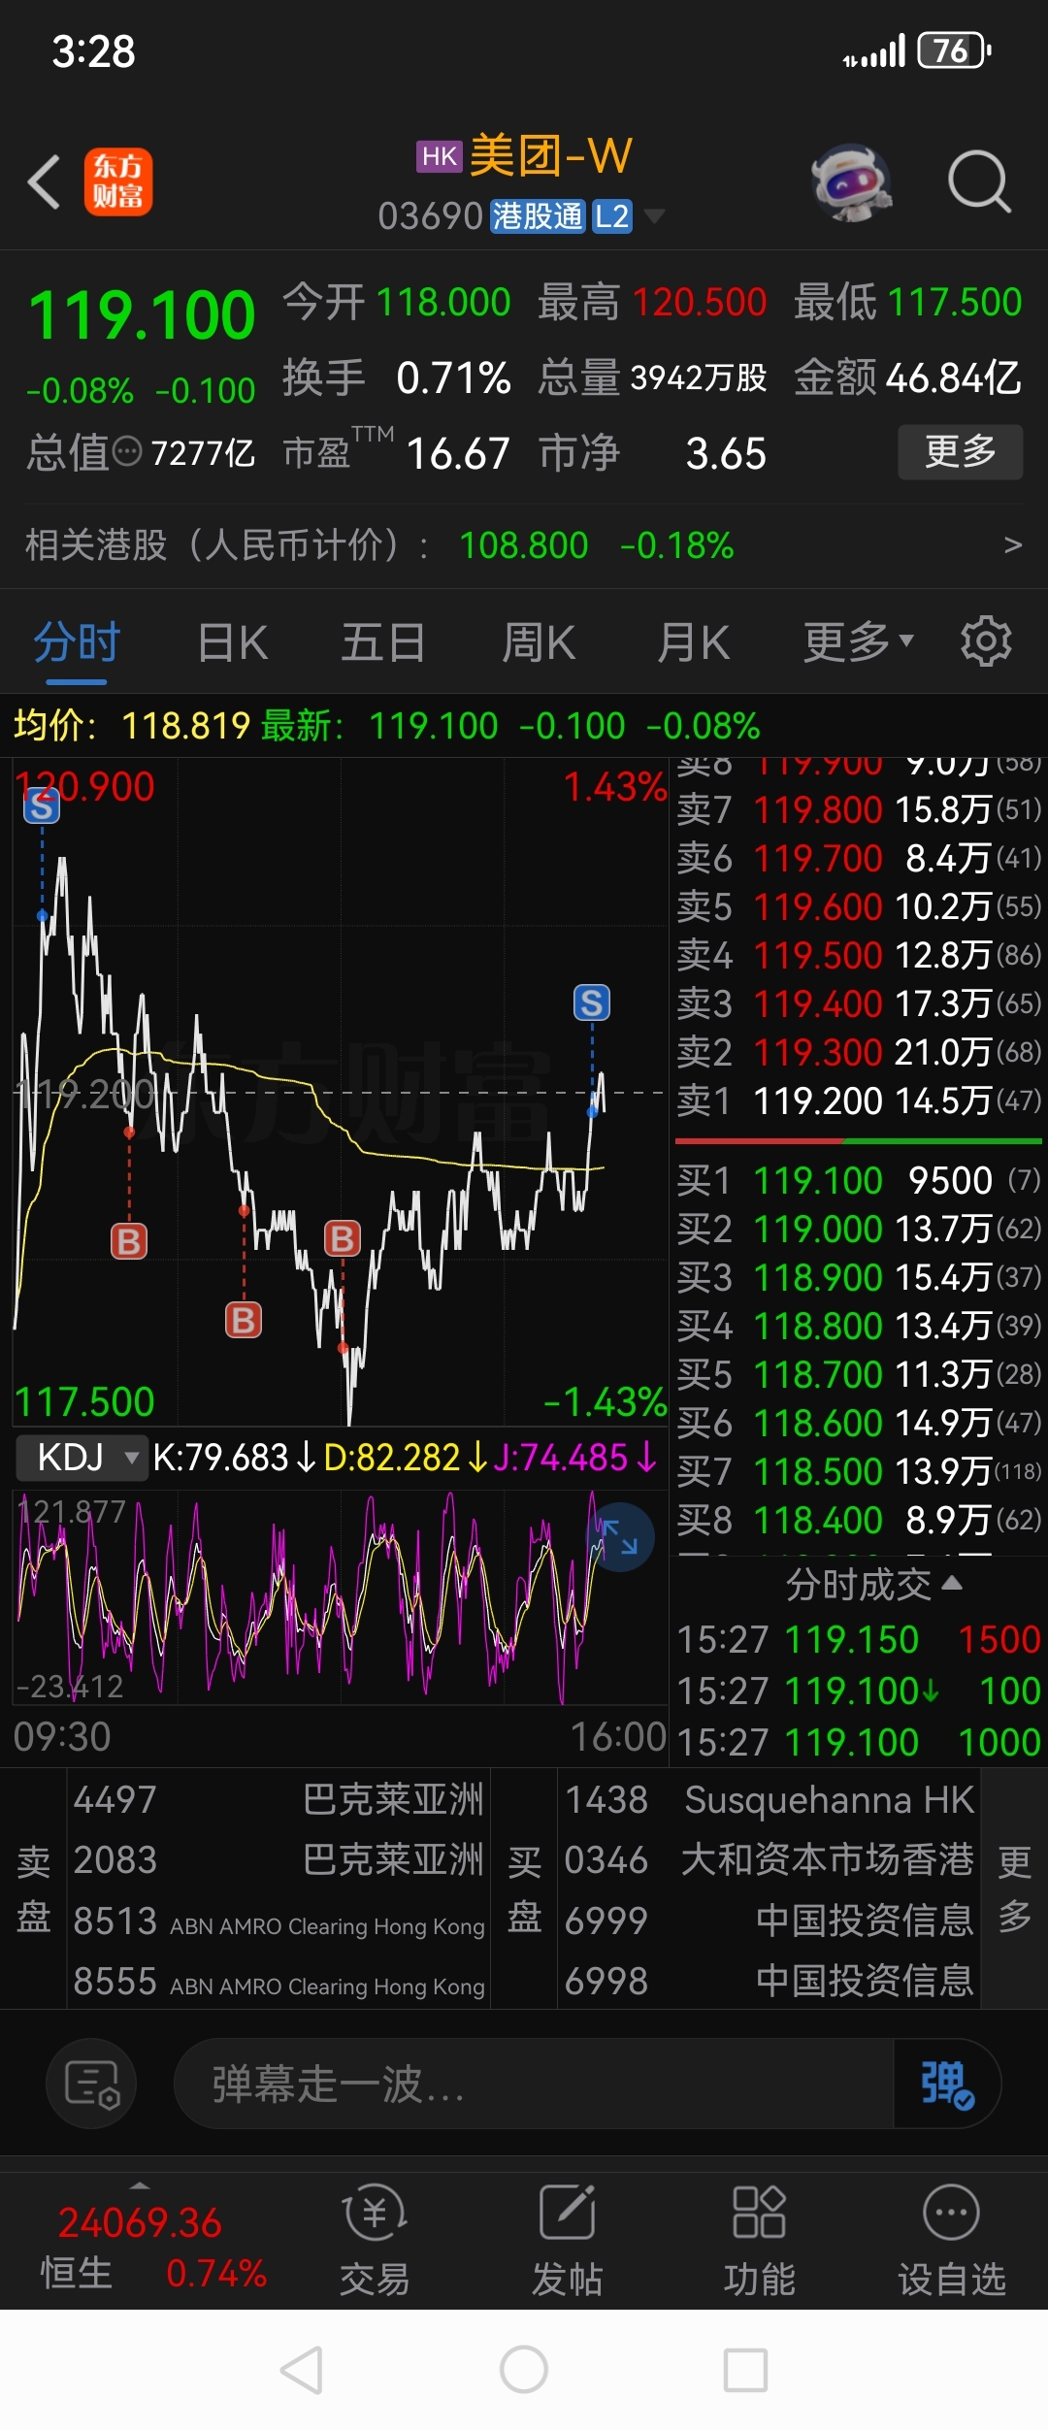The image size is (1048, 2430).
Task: Open the KDJ indicator dropdown
Action: tap(83, 1457)
